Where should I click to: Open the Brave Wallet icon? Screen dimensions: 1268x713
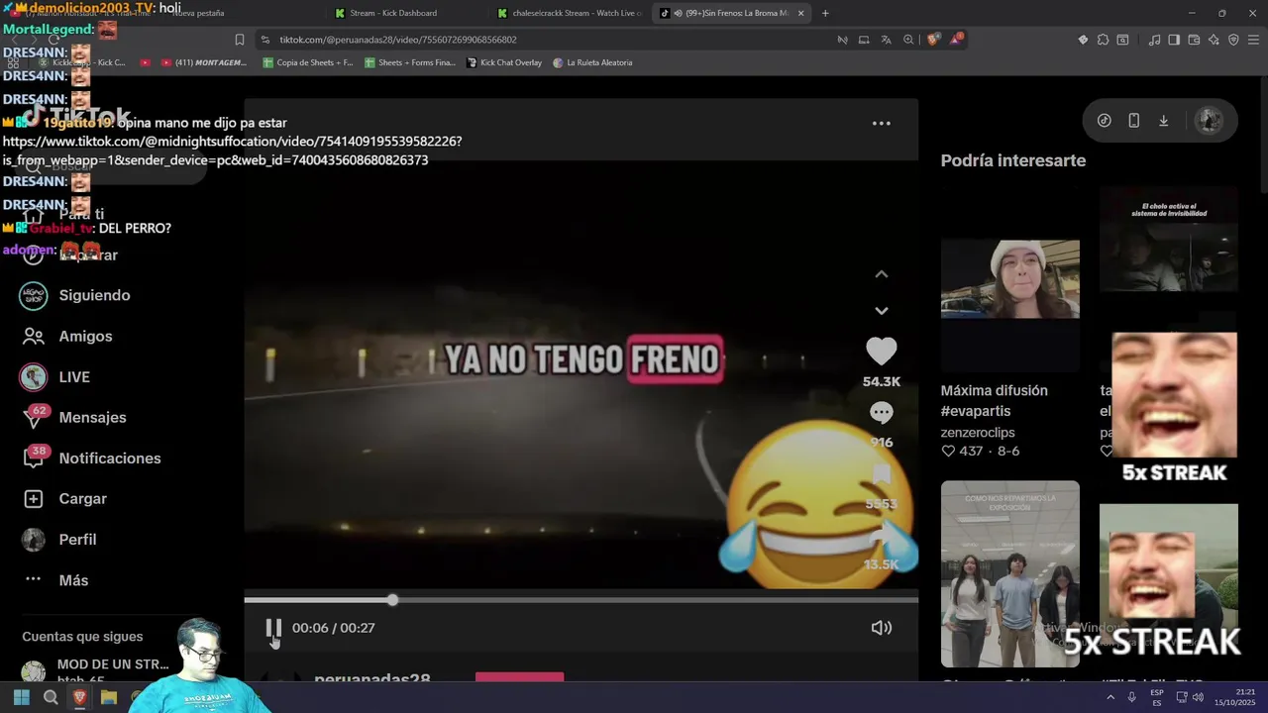tap(1194, 40)
